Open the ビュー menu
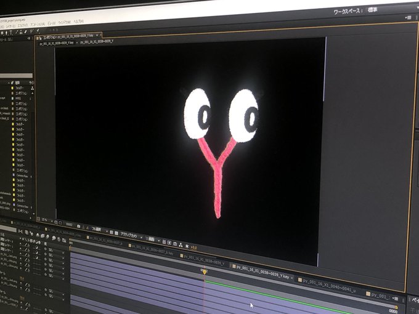419x314 pixels. tap(51, 23)
